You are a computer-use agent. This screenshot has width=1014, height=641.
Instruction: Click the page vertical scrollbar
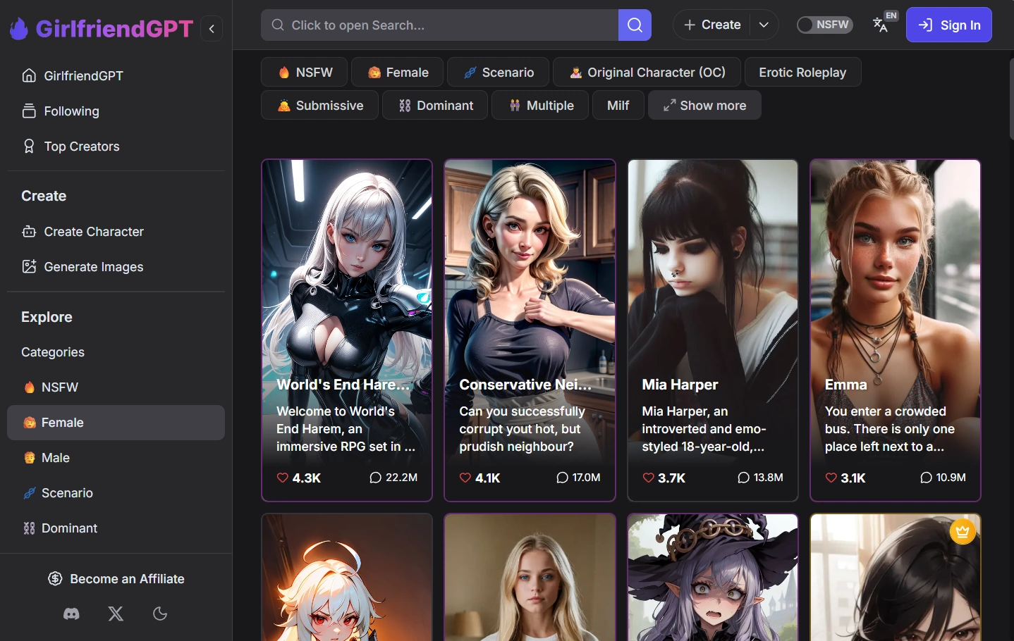pyautogui.click(x=1011, y=99)
